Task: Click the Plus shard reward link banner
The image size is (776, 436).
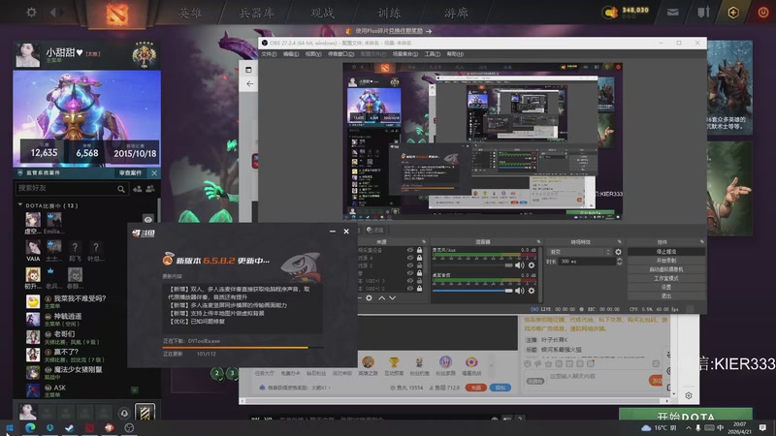Action: click(x=389, y=31)
